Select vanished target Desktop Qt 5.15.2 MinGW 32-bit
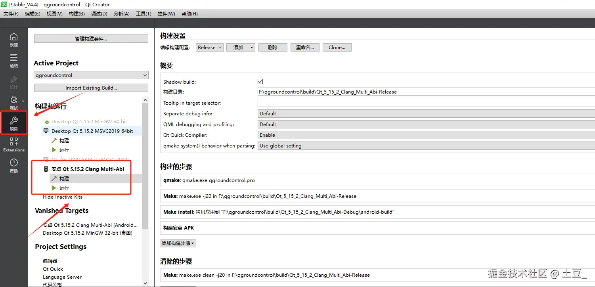 (x=88, y=233)
